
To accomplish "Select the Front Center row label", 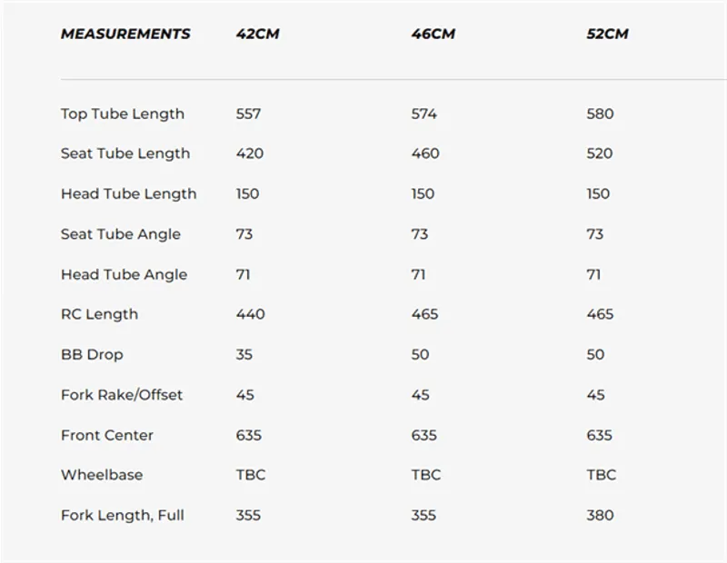I will tap(107, 435).
